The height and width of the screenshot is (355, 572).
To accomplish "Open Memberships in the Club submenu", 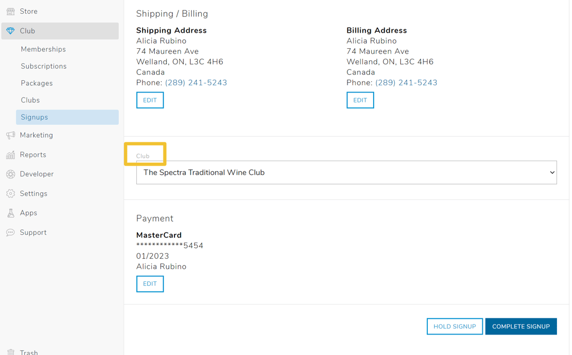I will (x=43, y=49).
